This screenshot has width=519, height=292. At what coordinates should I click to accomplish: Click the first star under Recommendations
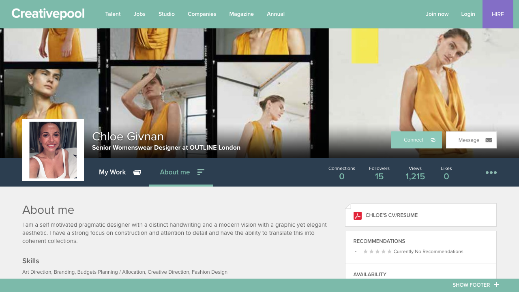tap(365, 251)
